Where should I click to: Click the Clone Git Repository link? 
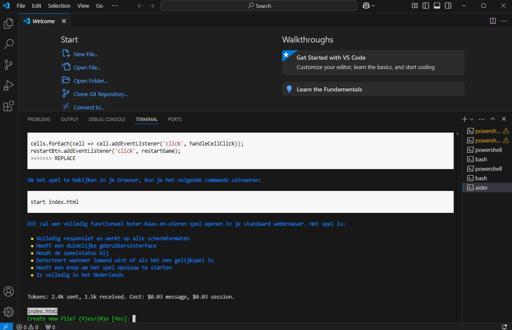click(100, 94)
